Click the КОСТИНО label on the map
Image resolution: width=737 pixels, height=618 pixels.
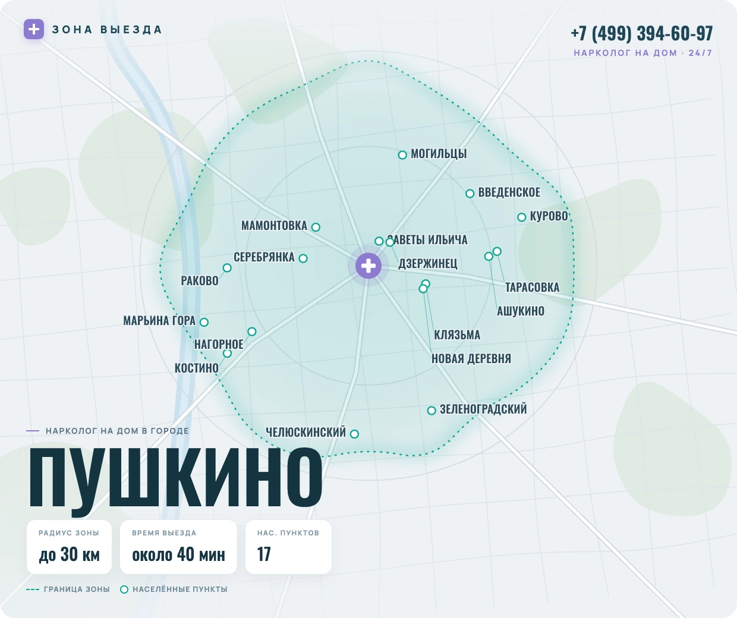(x=197, y=368)
